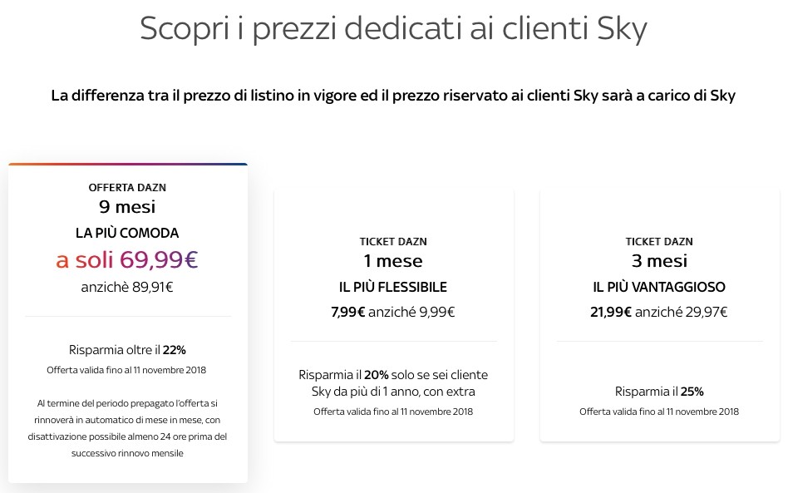Click the 'Risparmia il 25%' text
This screenshot has width=788, height=493.
[x=659, y=392]
